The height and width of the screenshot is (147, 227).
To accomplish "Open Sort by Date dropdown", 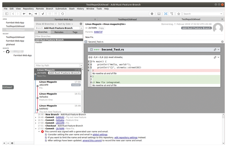I will (x=65, y=24).
